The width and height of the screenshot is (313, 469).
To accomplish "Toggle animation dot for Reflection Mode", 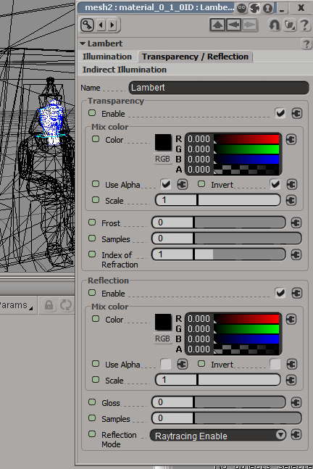I will tap(92, 434).
